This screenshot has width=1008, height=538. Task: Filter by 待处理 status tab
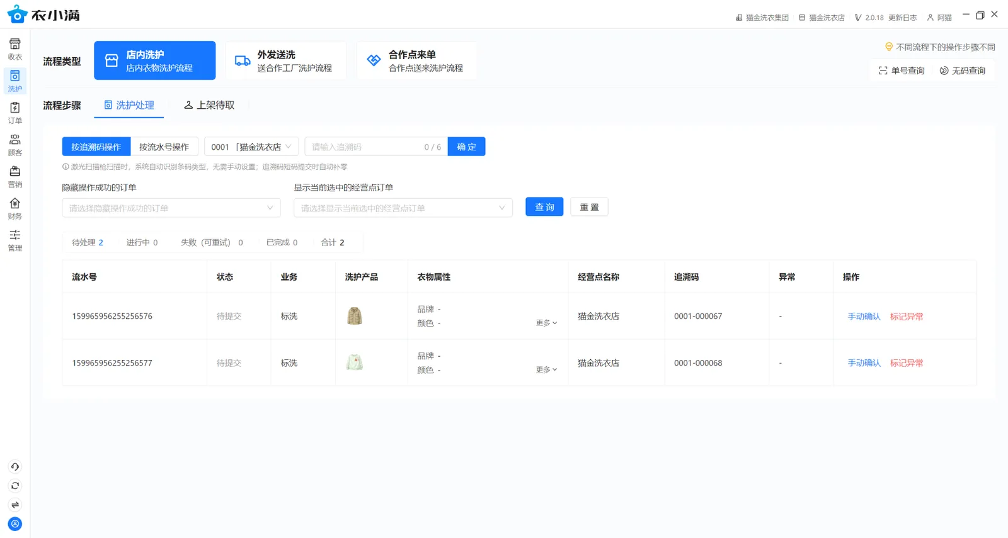point(88,242)
